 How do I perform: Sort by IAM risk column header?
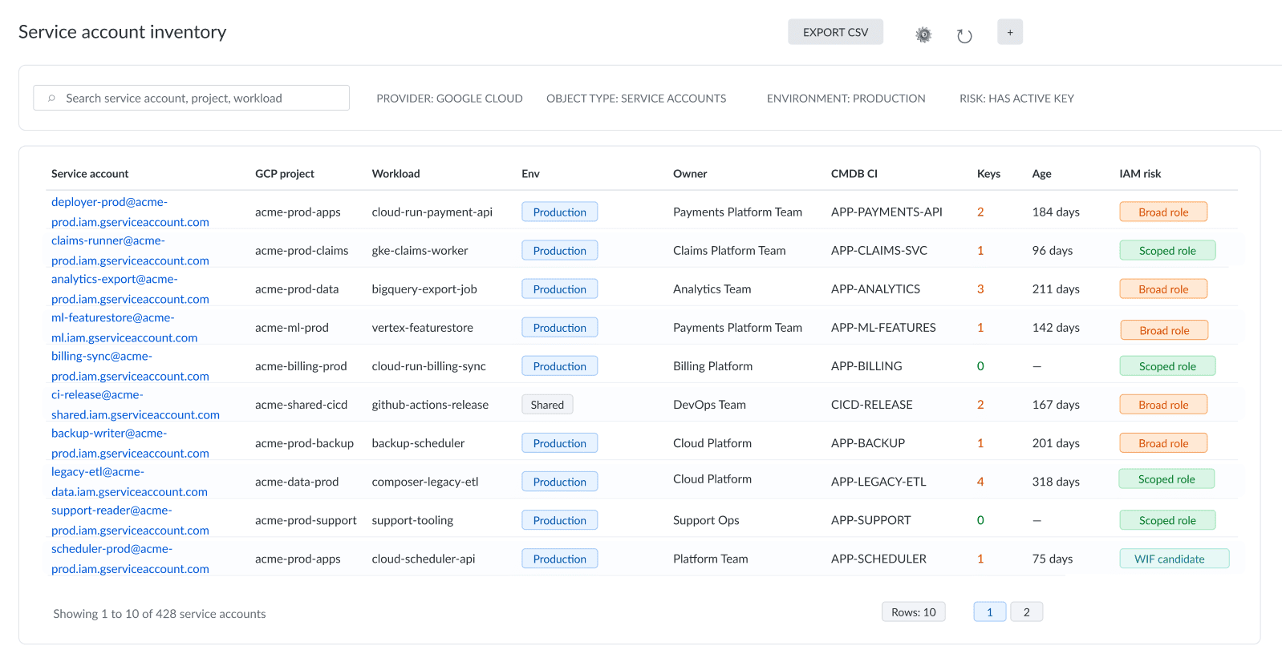click(x=1140, y=174)
